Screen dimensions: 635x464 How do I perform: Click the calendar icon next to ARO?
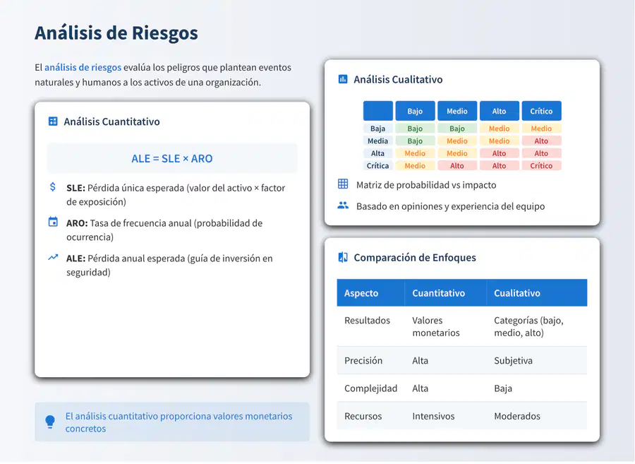pos(53,222)
